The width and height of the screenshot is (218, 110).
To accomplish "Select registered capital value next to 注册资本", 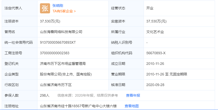I will 50,21.
